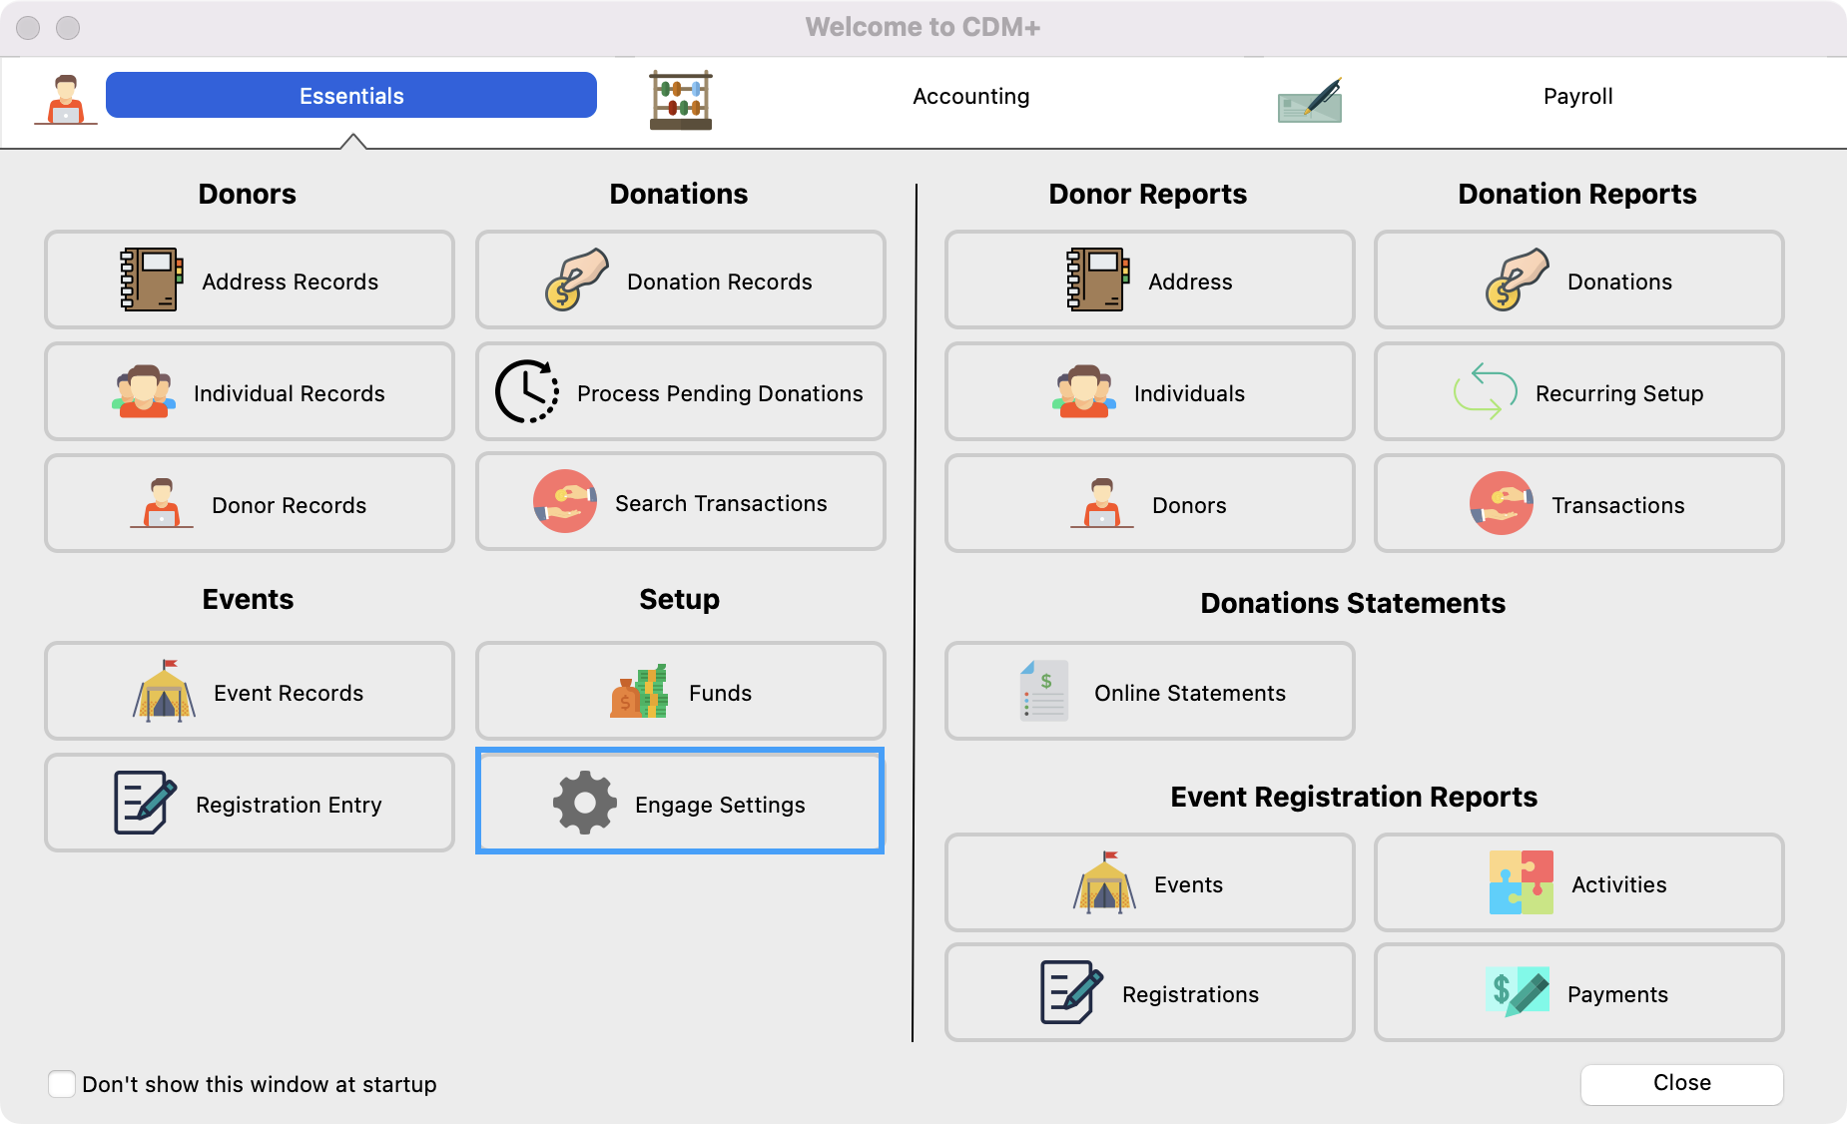Image resolution: width=1847 pixels, height=1124 pixels.
Task: Click the money bag Funds icon
Action: pyautogui.click(x=639, y=692)
